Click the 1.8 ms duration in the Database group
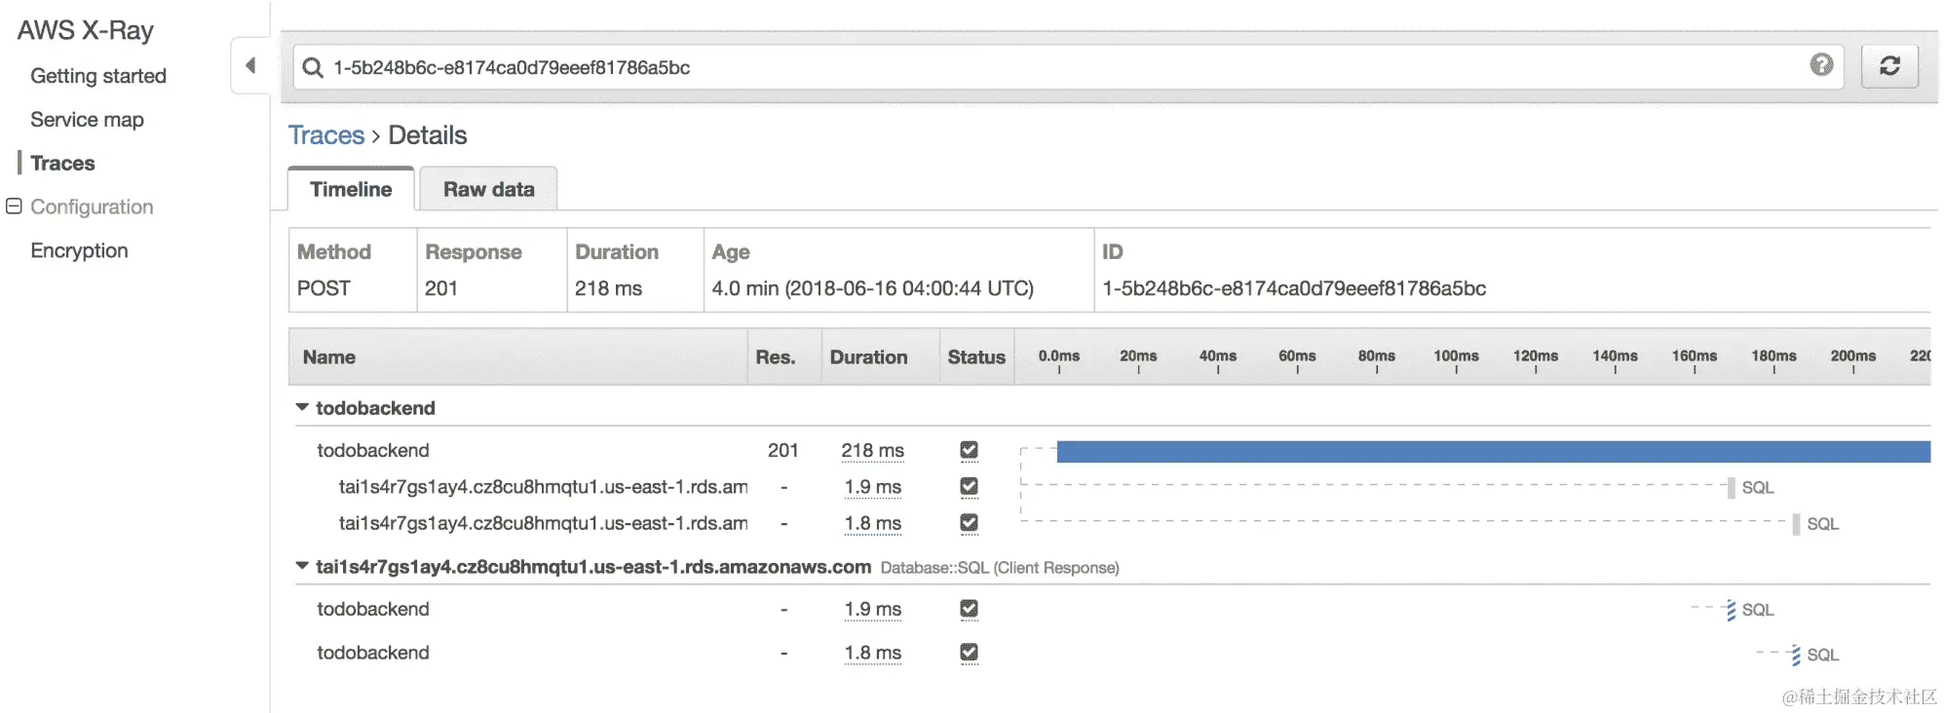The height and width of the screenshot is (713, 1944). pos(872,654)
